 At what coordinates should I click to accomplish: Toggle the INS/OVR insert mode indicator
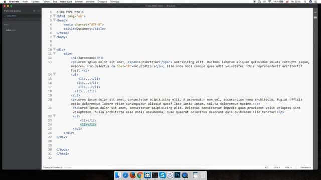[x=266, y=168]
